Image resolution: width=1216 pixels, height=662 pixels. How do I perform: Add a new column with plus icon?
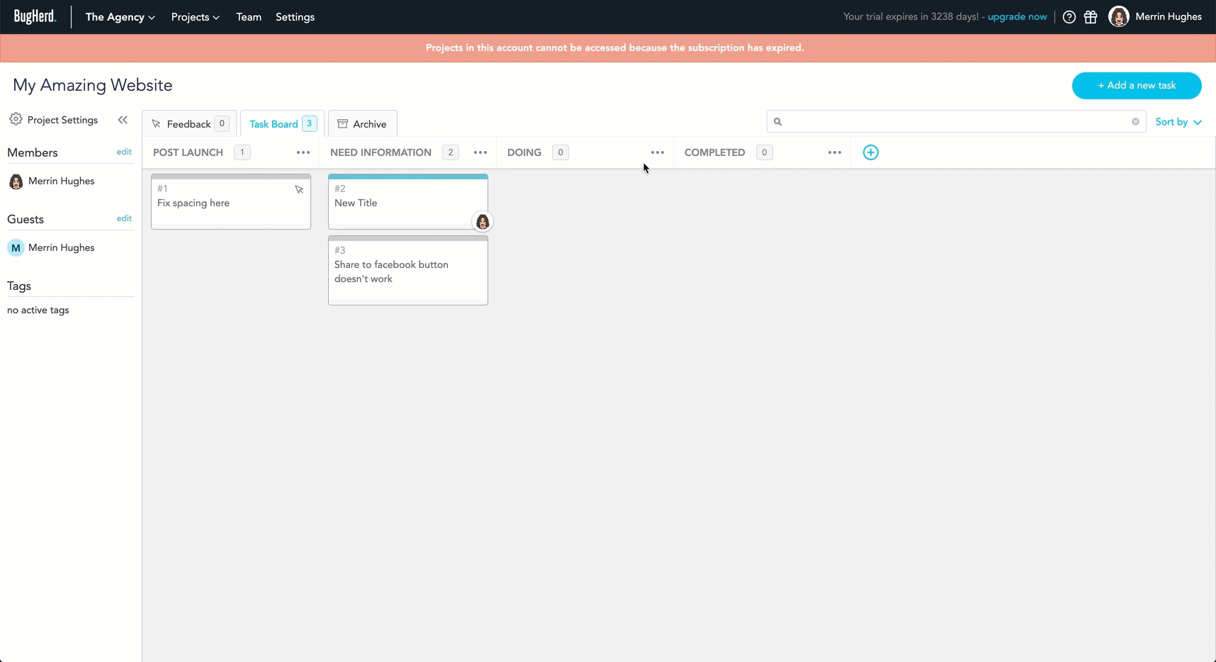[871, 152]
